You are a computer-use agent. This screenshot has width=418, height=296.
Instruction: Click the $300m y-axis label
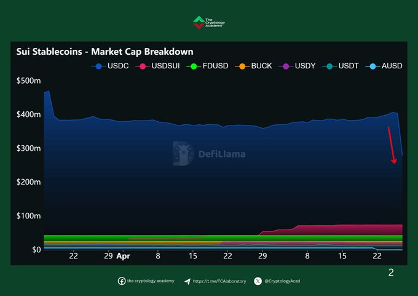coord(29,148)
